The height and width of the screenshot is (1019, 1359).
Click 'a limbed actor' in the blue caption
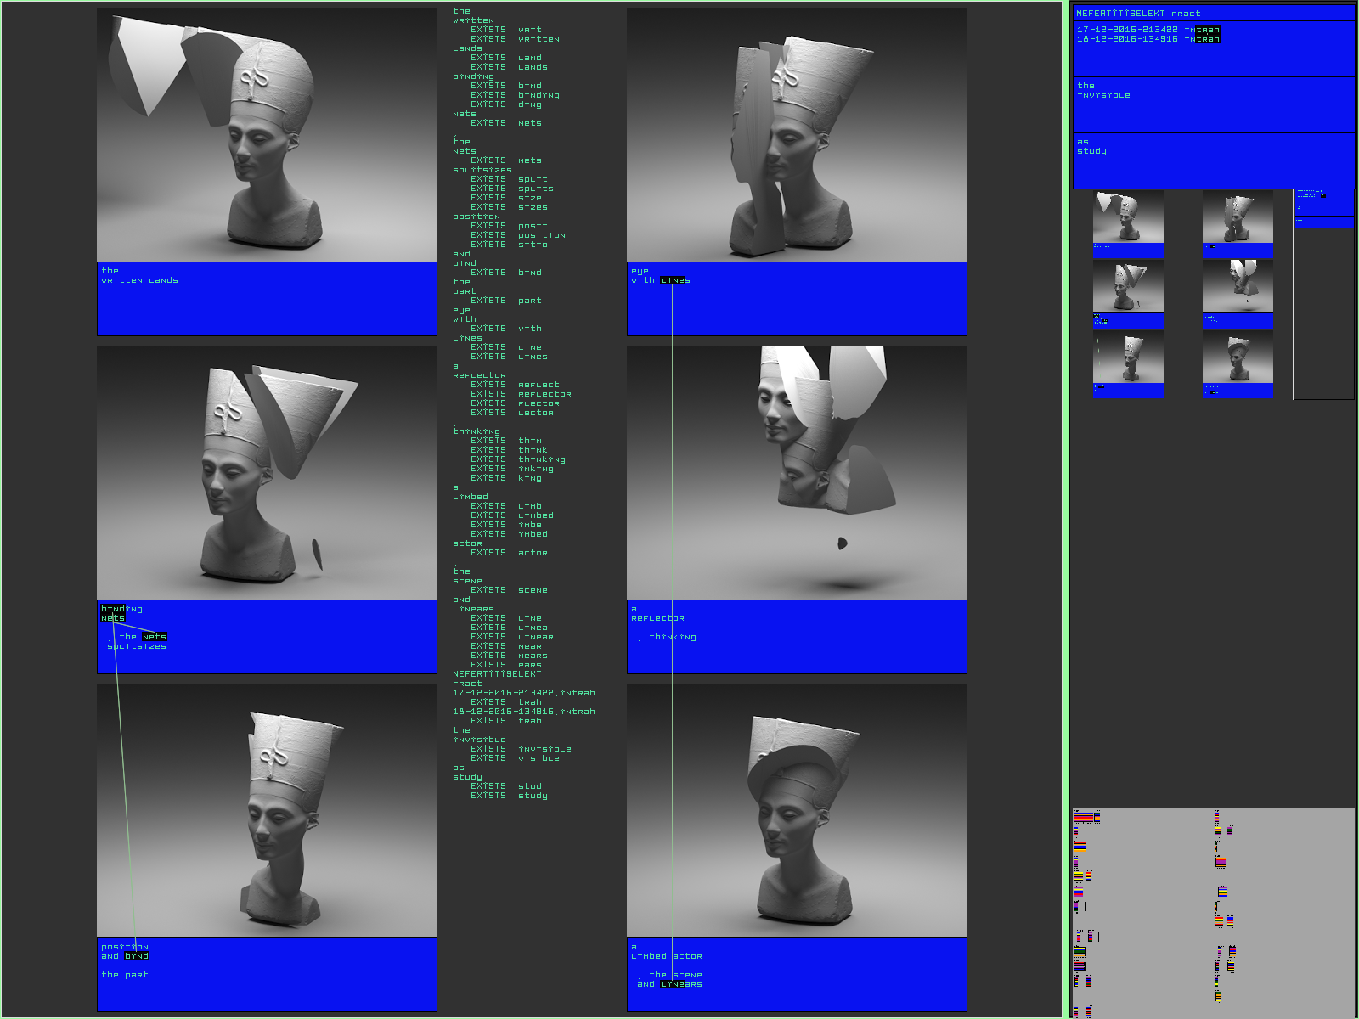coord(667,952)
